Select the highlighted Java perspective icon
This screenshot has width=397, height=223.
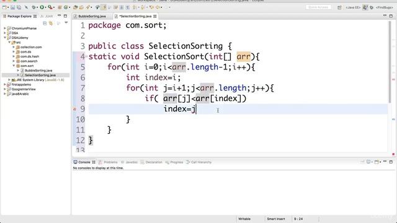365,7
